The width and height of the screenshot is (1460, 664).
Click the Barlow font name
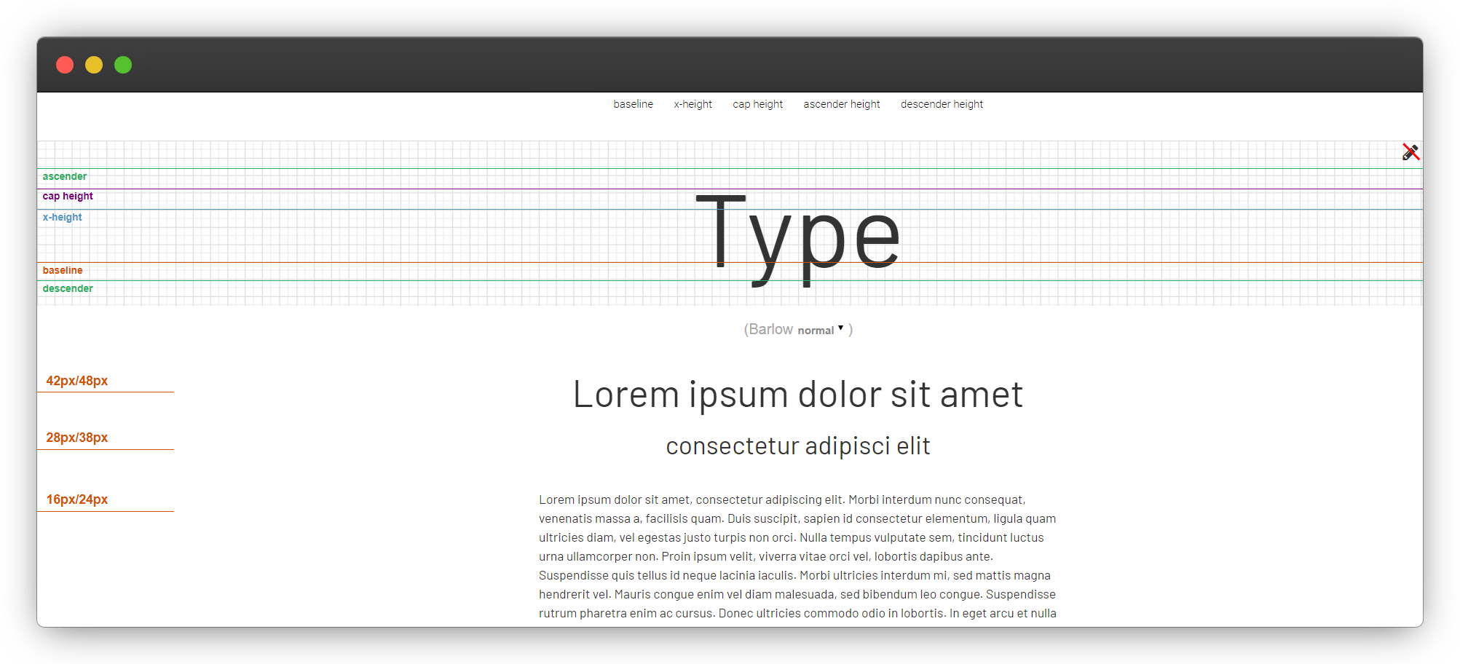coord(770,329)
